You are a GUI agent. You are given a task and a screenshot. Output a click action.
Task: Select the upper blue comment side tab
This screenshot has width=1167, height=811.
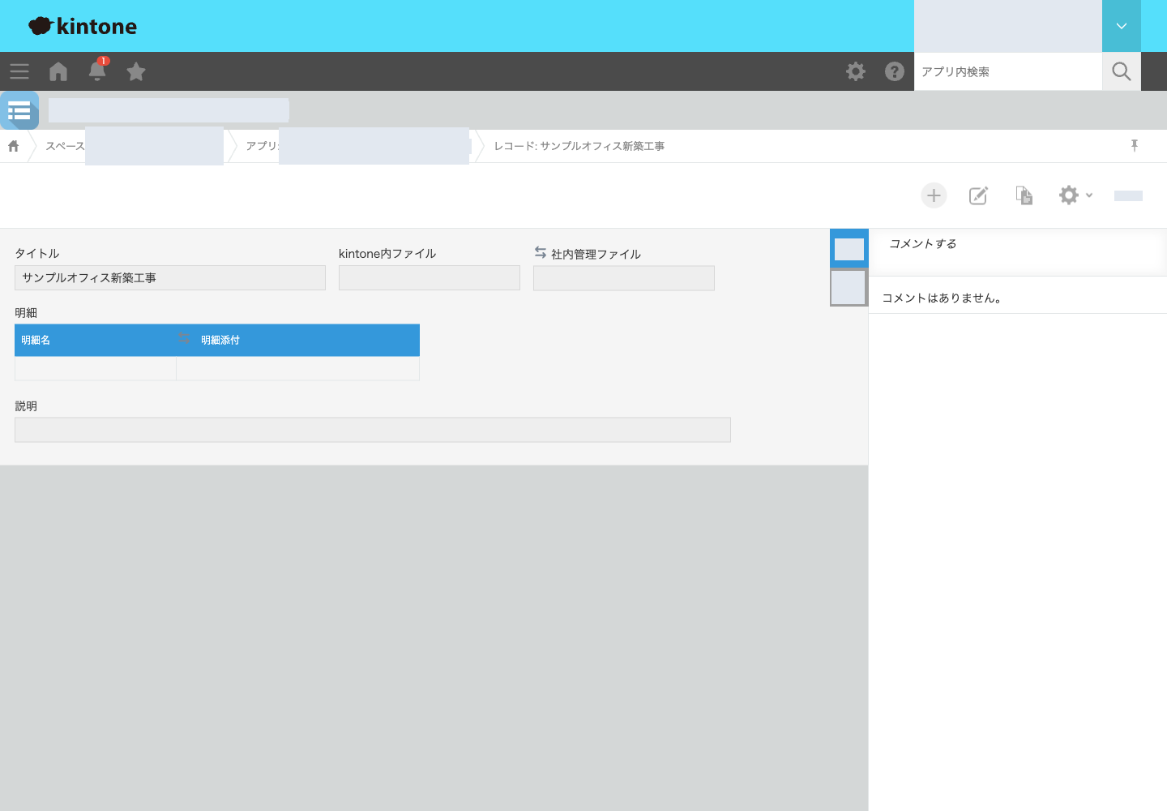coord(849,248)
